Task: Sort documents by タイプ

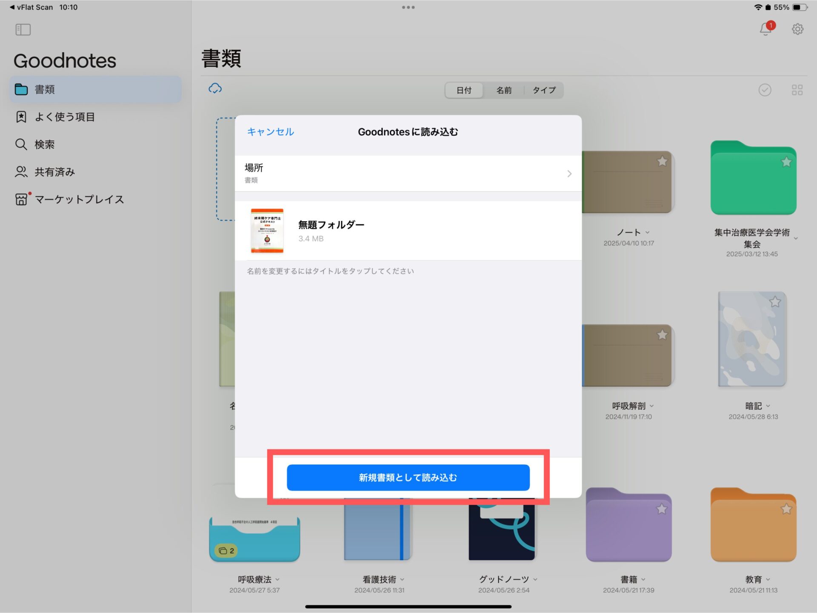Action: point(544,90)
